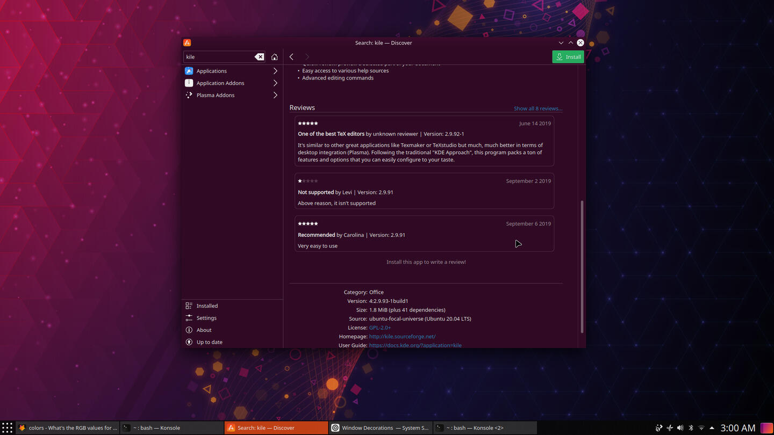Screen dimensions: 774x435
Task: Click the source value 'ubuntu-focal-universe (Ubuntu 20.04 LTS)'
Action: click(420, 319)
